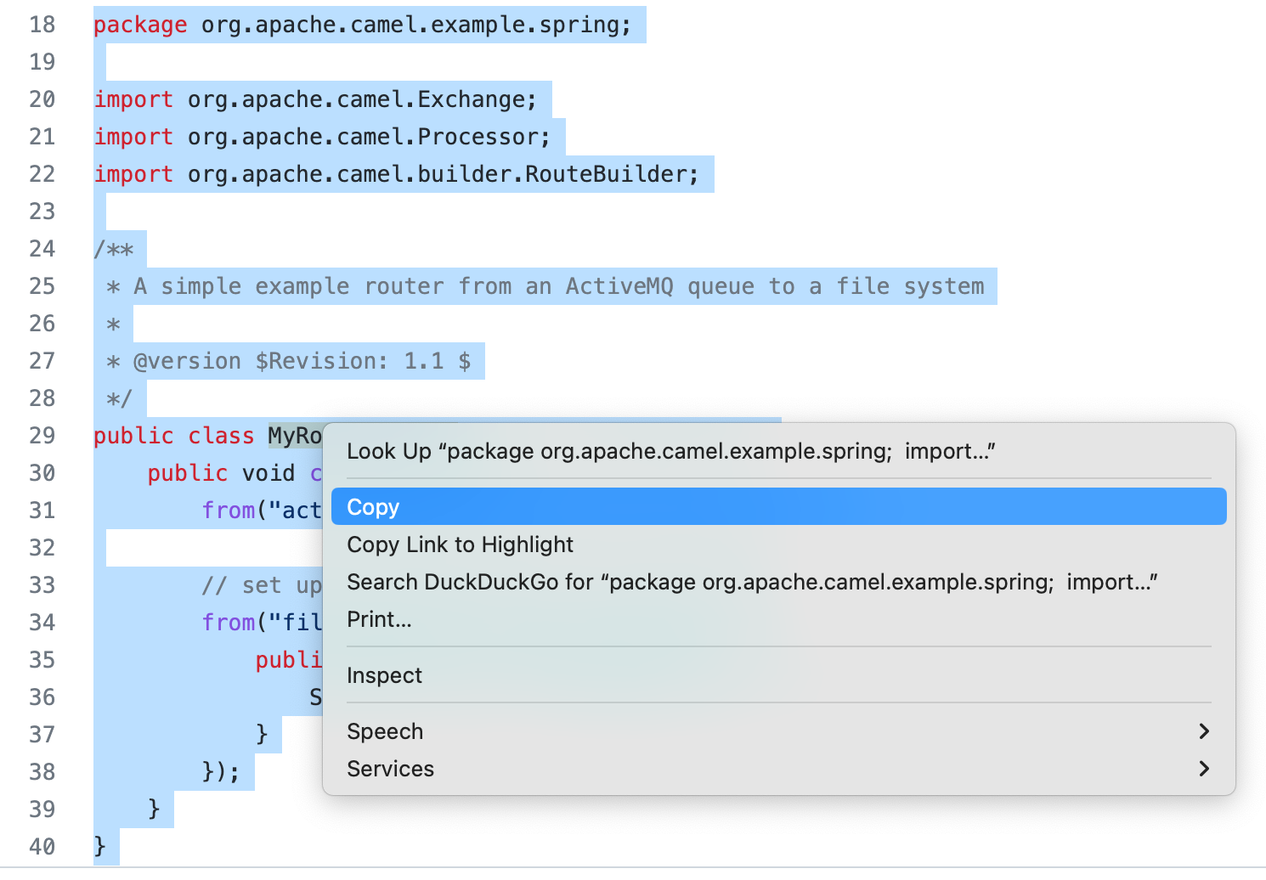Click Print… in the context menu
The image size is (1266, 880).
(379, 619)
